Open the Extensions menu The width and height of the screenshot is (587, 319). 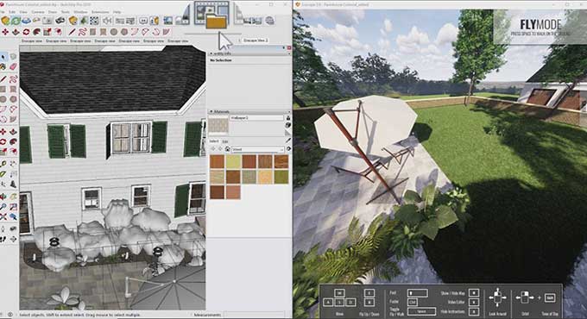pos(100,12)
